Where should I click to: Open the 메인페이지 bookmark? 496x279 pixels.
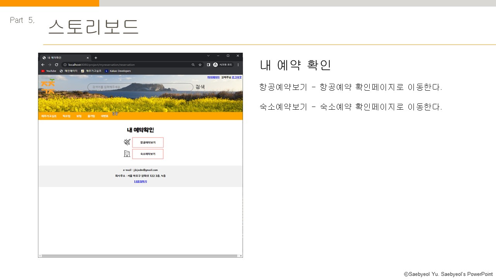point(69,71)
